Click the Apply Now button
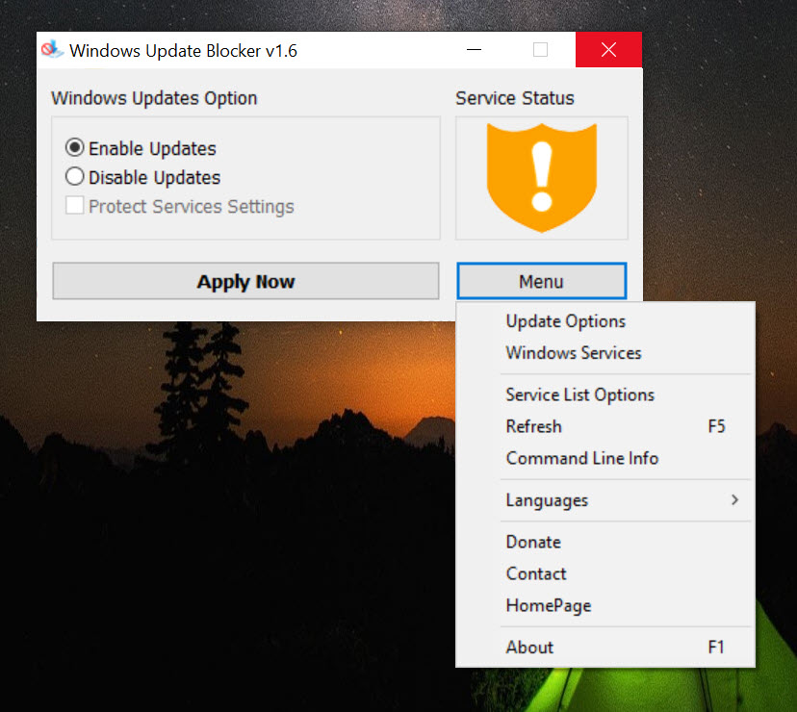Screen dimensions: 797x712 245,281
